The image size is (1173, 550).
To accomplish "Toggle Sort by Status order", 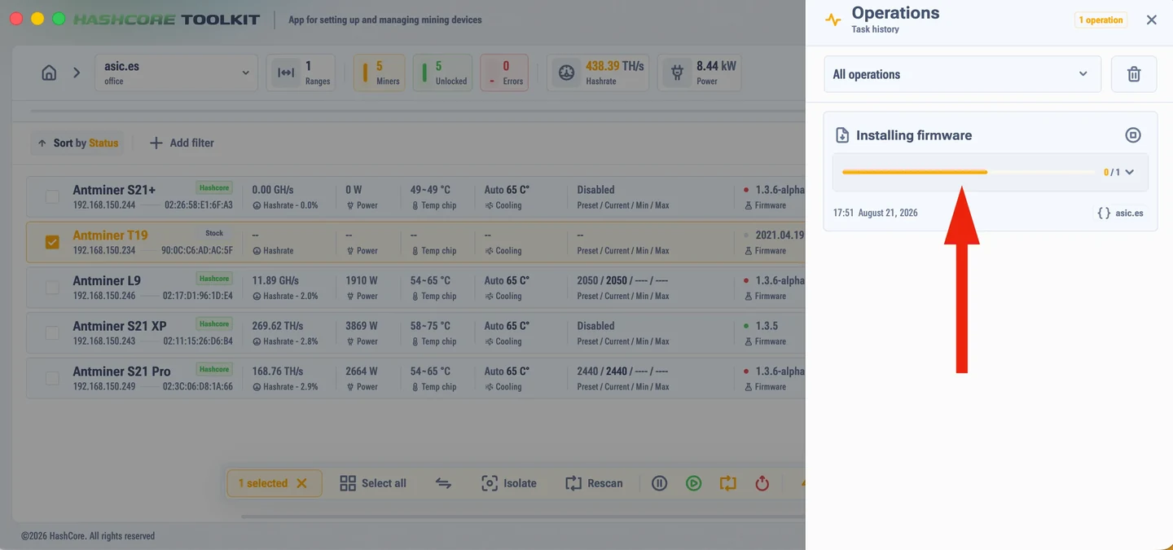I will click(77, 143).
